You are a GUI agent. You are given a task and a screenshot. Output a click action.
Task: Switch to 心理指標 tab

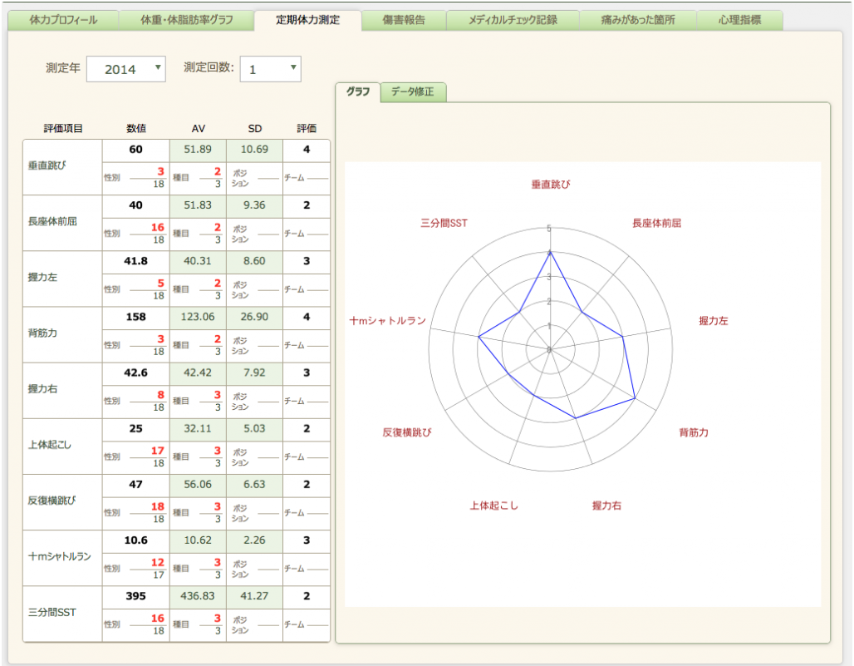coord(739,20)
